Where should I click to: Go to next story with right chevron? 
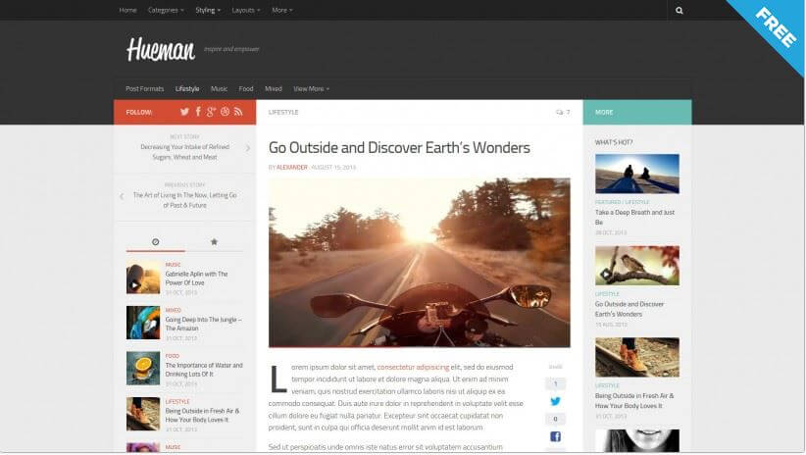(247, 148)
